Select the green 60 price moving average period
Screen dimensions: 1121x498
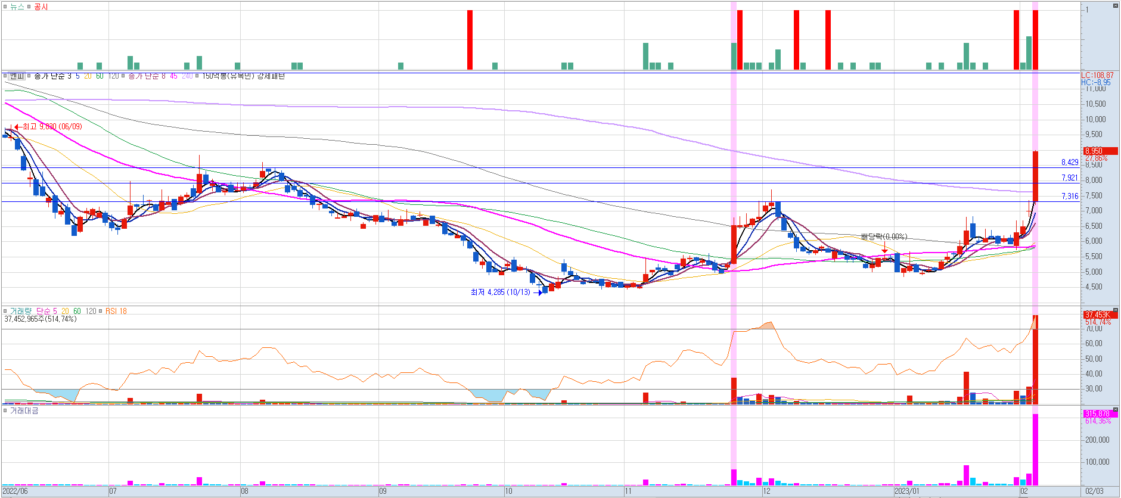click(x=100, y=76)
